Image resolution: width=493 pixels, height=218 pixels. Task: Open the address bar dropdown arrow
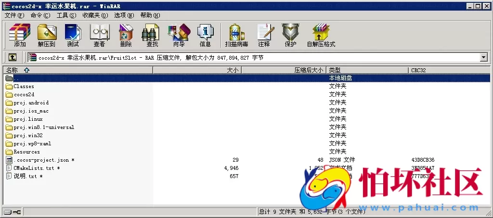pyautogui.click(x=483, y=57)
